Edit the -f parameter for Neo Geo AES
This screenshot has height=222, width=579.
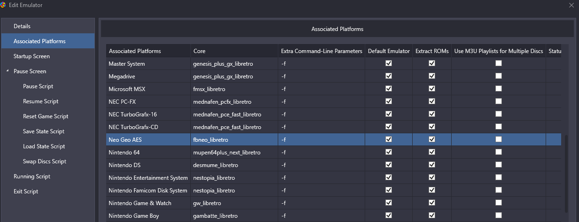coord(321,140)
